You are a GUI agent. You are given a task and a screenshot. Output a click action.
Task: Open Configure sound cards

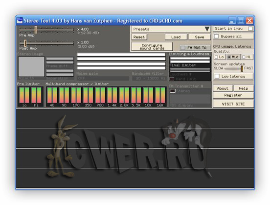point(152,46)
